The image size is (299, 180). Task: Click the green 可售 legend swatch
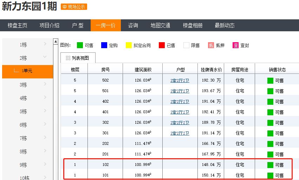tap(80, 45)
